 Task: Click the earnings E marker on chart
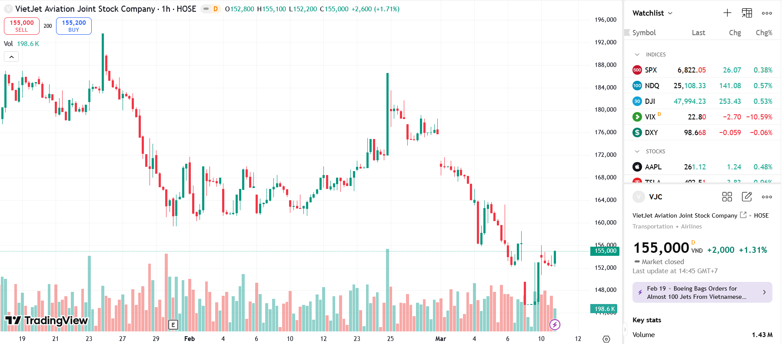point(173,324)
